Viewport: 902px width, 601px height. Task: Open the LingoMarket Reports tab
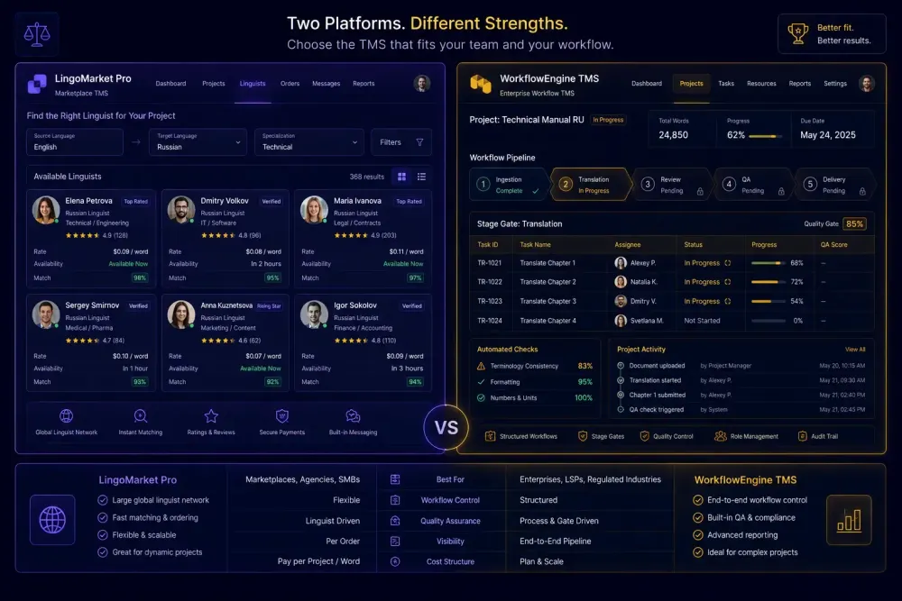(364, 83)
